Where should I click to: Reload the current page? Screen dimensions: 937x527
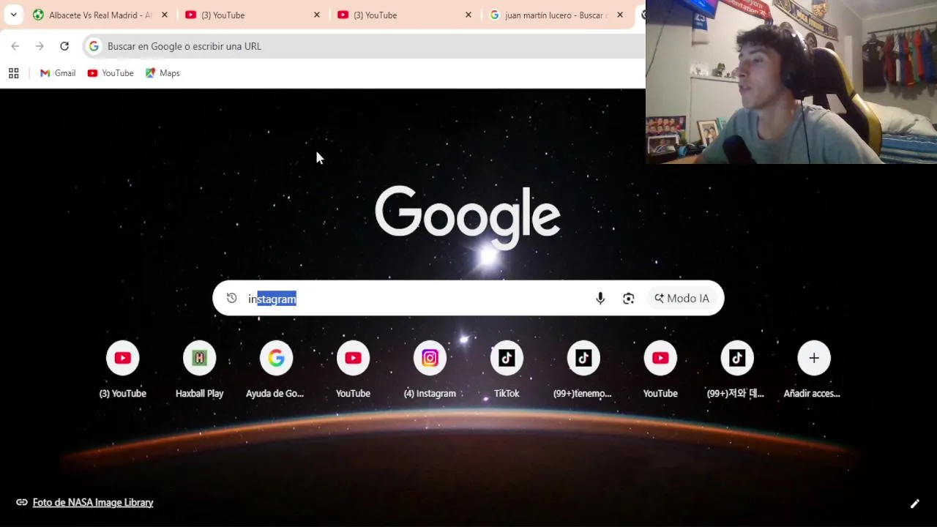click(x=64, y=46)
